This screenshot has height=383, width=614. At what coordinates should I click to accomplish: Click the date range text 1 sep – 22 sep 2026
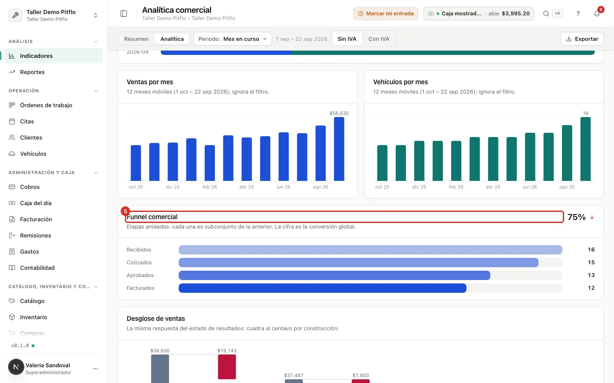coord(301,39)
